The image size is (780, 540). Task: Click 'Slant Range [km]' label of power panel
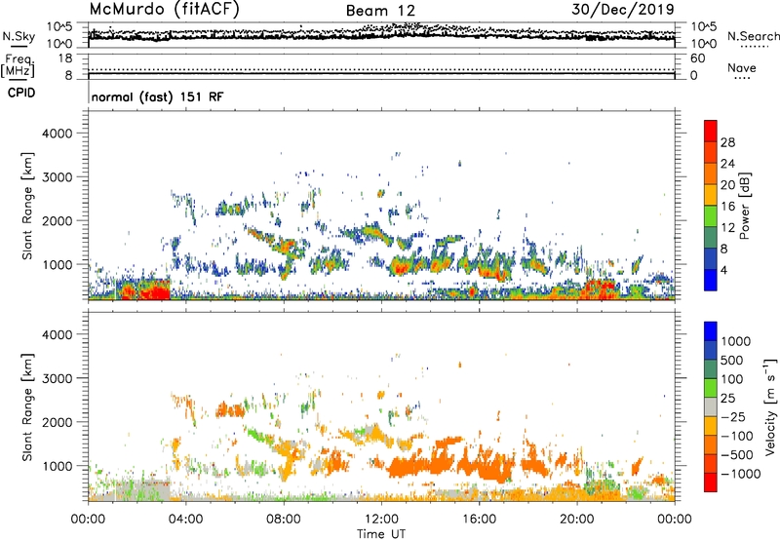point(27,206)
